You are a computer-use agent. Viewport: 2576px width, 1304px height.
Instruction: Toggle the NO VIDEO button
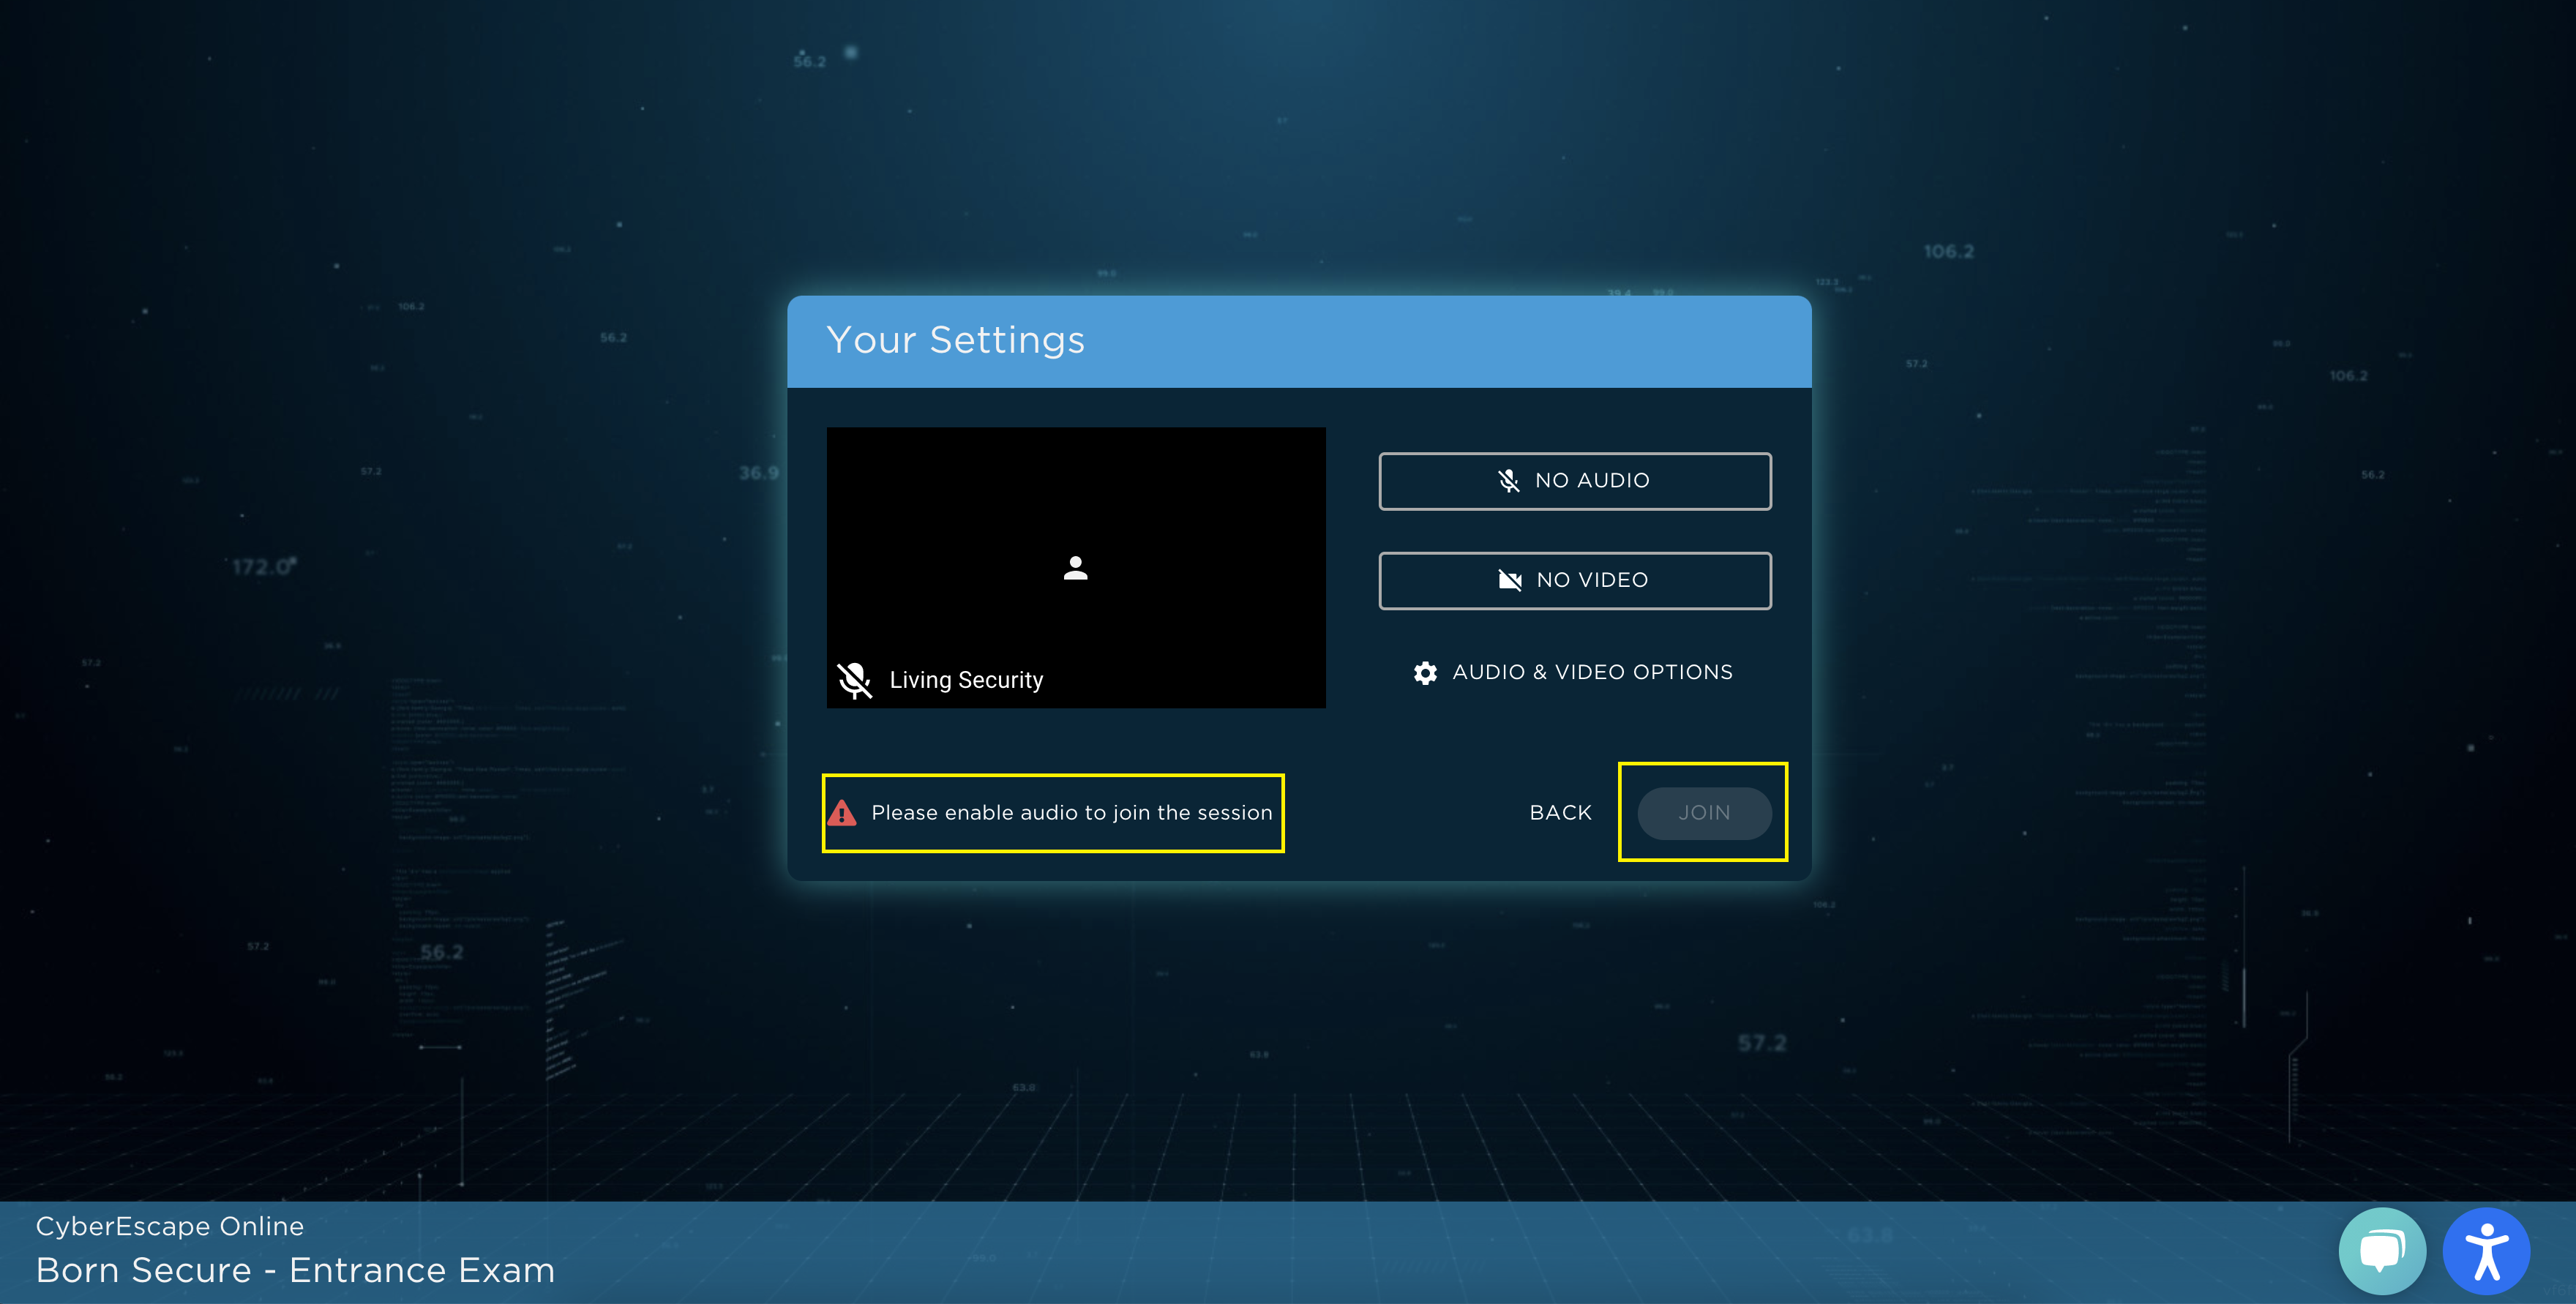point(1574,580)
